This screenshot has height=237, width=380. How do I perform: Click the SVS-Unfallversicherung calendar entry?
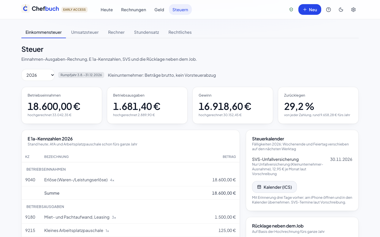(302, 166)
